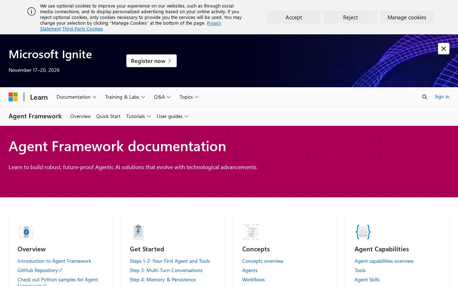The width and height of the screenshot is (458, 286).
Task: Click the Concepts card icon
Action: [250, 232]
